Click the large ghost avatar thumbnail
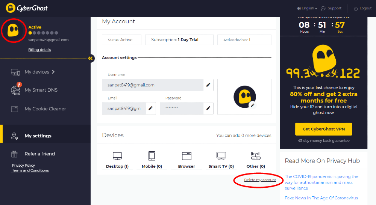 (245, 97)
